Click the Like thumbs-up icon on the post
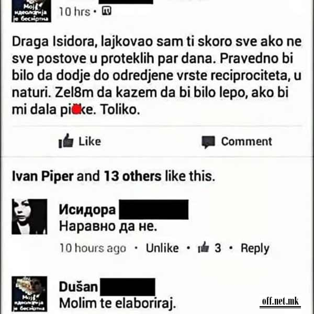The height and width of the screenshot is (314, 314). point(66,141)
